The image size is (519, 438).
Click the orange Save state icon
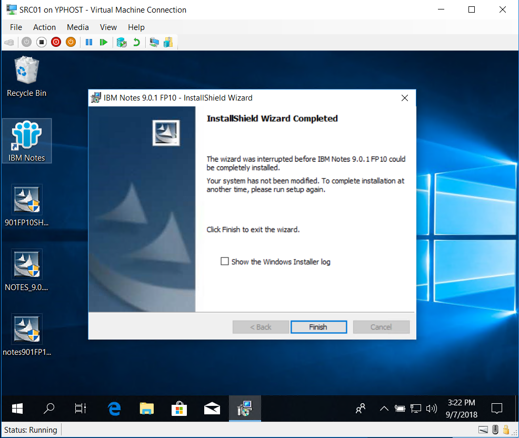click(71, 42)
